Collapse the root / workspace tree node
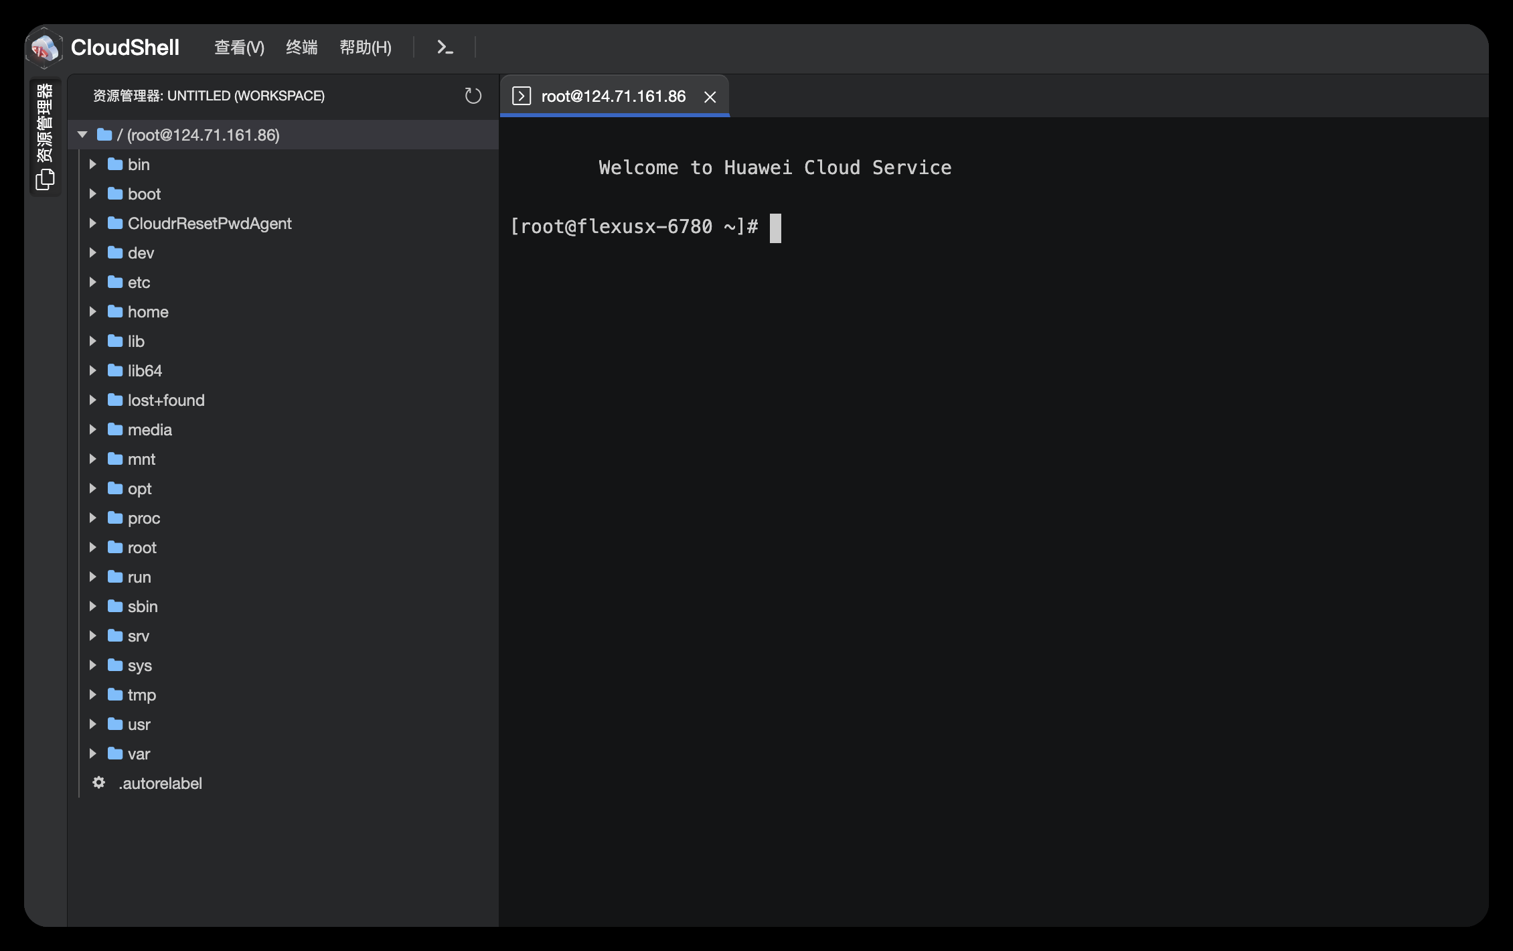This screenshot has width=1513, height=951. [82, 135]
